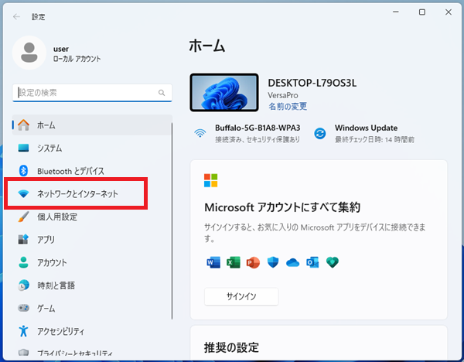Click the Microsoft four-color logo
Screen dimensions: 464x362
210,180
